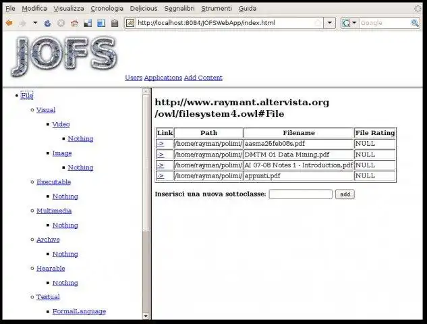427x324 pixels.
Task: Go back with the orange back arrow
Action: 9,23
